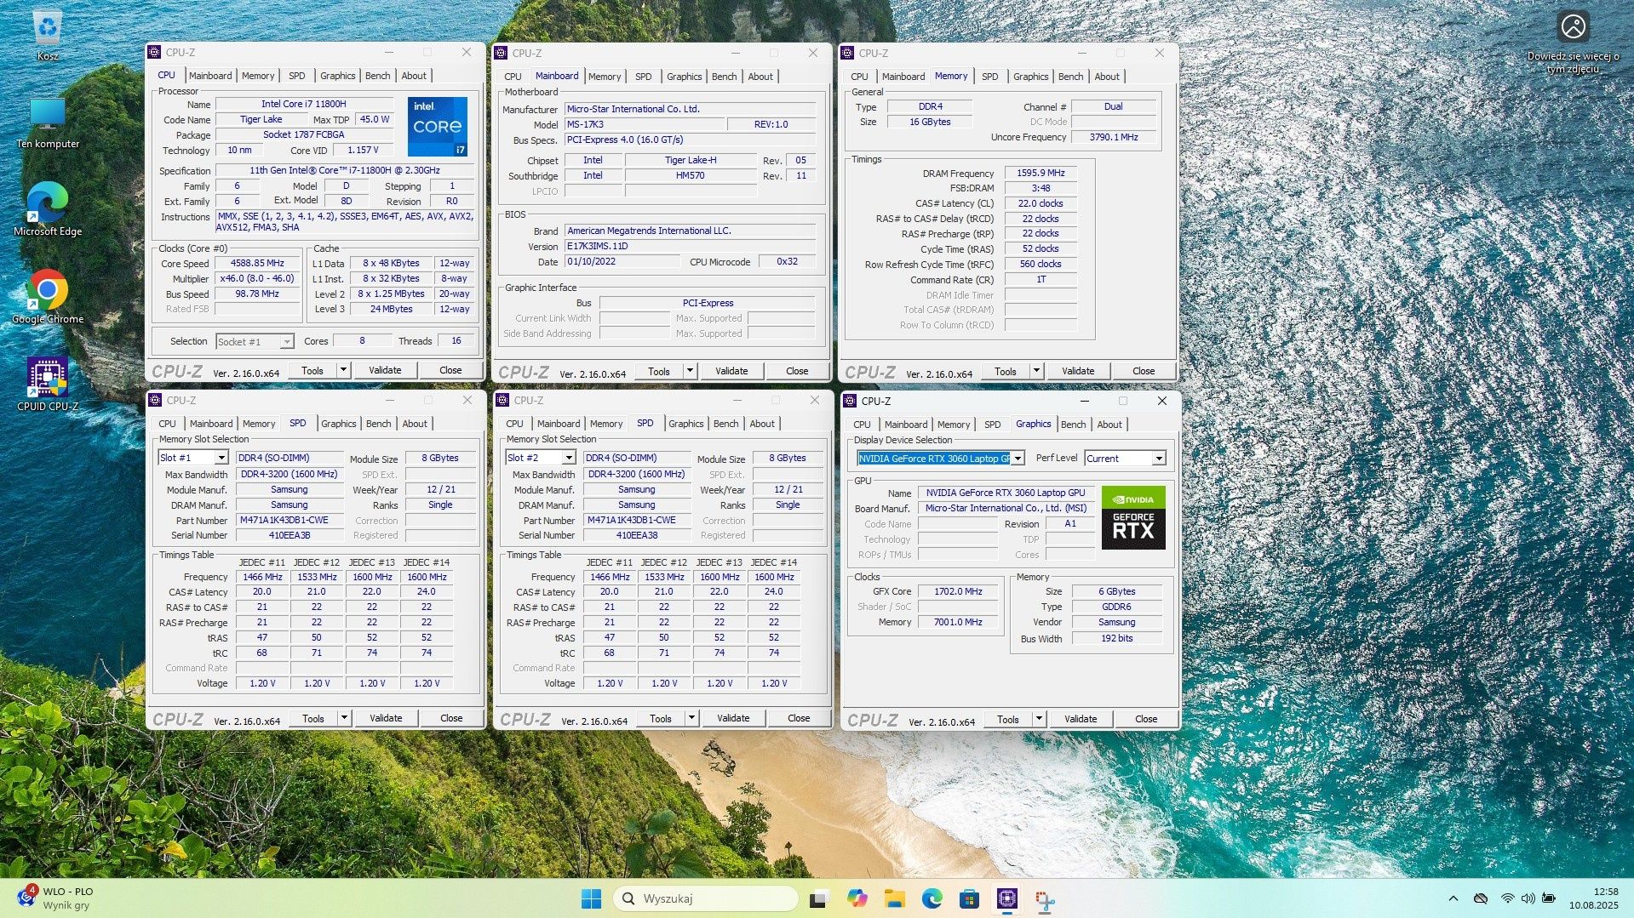Switch to Mainboard tab in the Graphics window

[906, 425]
